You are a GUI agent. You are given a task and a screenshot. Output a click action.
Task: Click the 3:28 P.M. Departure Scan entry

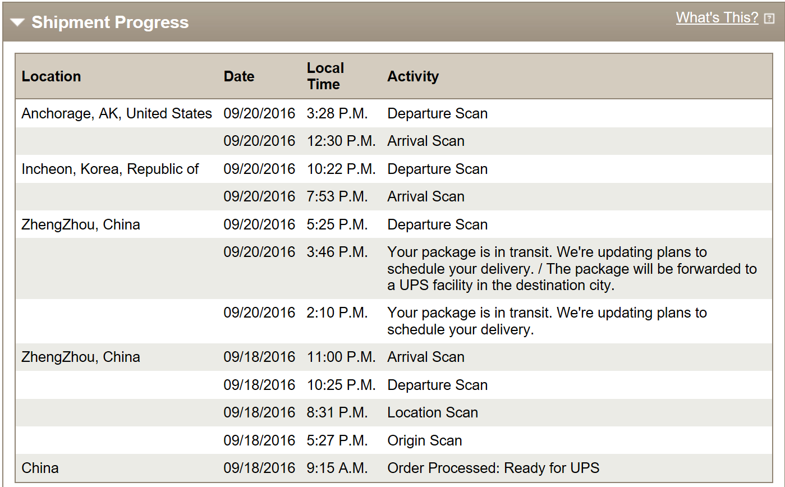click(x=394, y=113)
